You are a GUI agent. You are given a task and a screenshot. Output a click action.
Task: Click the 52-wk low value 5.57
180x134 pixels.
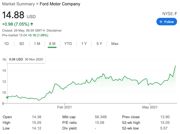point(164,128)
